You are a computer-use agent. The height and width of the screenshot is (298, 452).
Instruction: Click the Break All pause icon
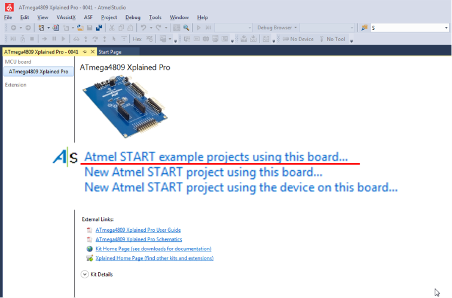click(54, 39)
